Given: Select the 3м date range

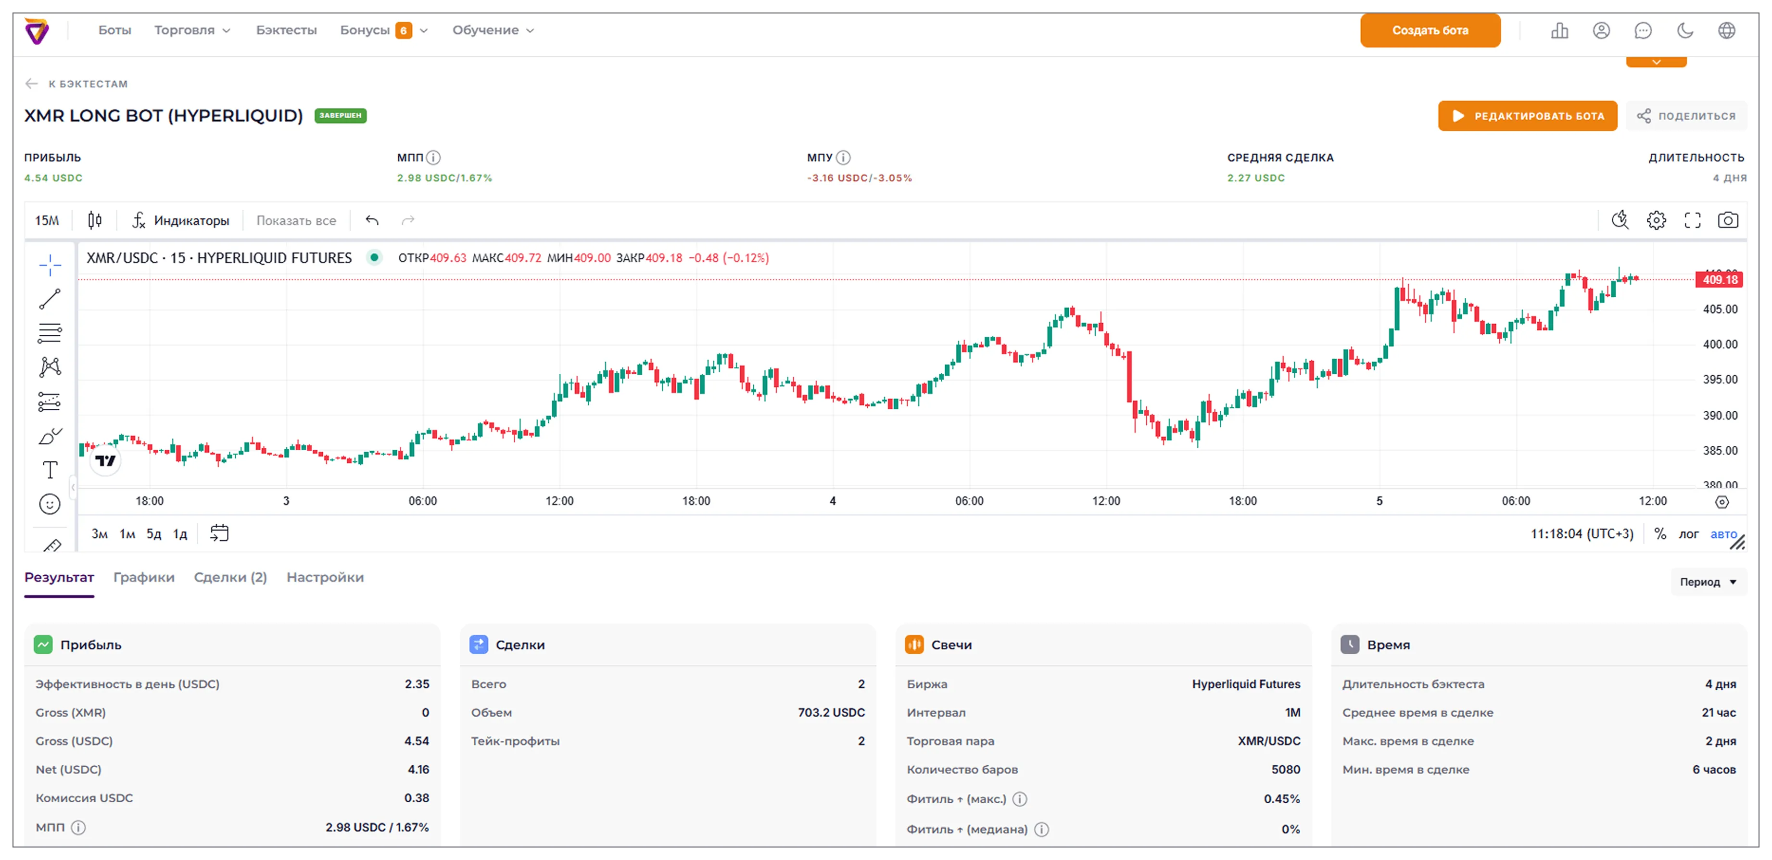Looking at the screenshot, I should tap(100, 534).
